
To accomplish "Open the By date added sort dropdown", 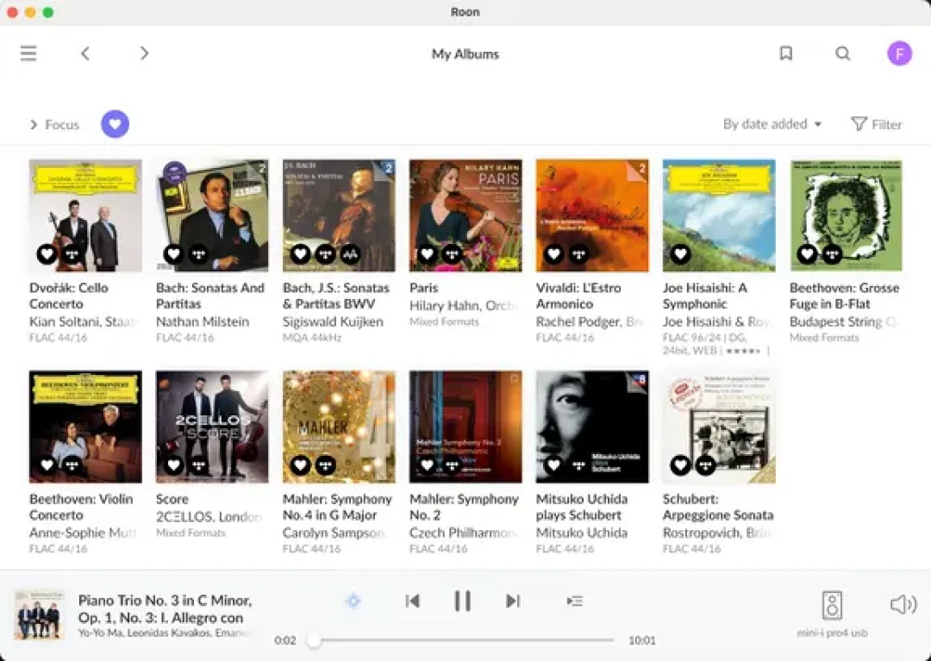I will pyautogui.click(x=772, y=124).
